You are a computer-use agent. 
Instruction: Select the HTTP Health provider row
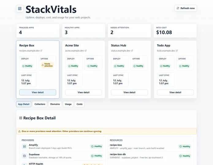62,163
